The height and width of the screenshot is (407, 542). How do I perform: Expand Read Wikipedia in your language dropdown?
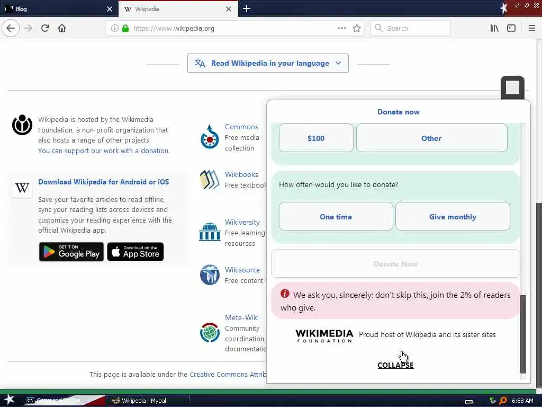(x=268, y=63)
